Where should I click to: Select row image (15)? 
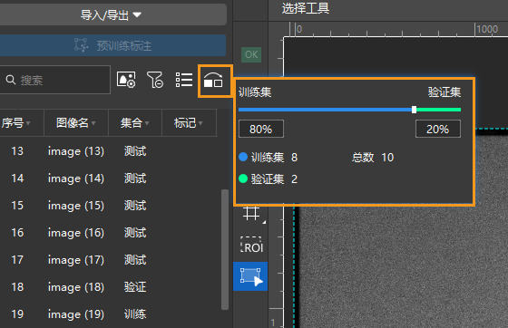(110, 206)
